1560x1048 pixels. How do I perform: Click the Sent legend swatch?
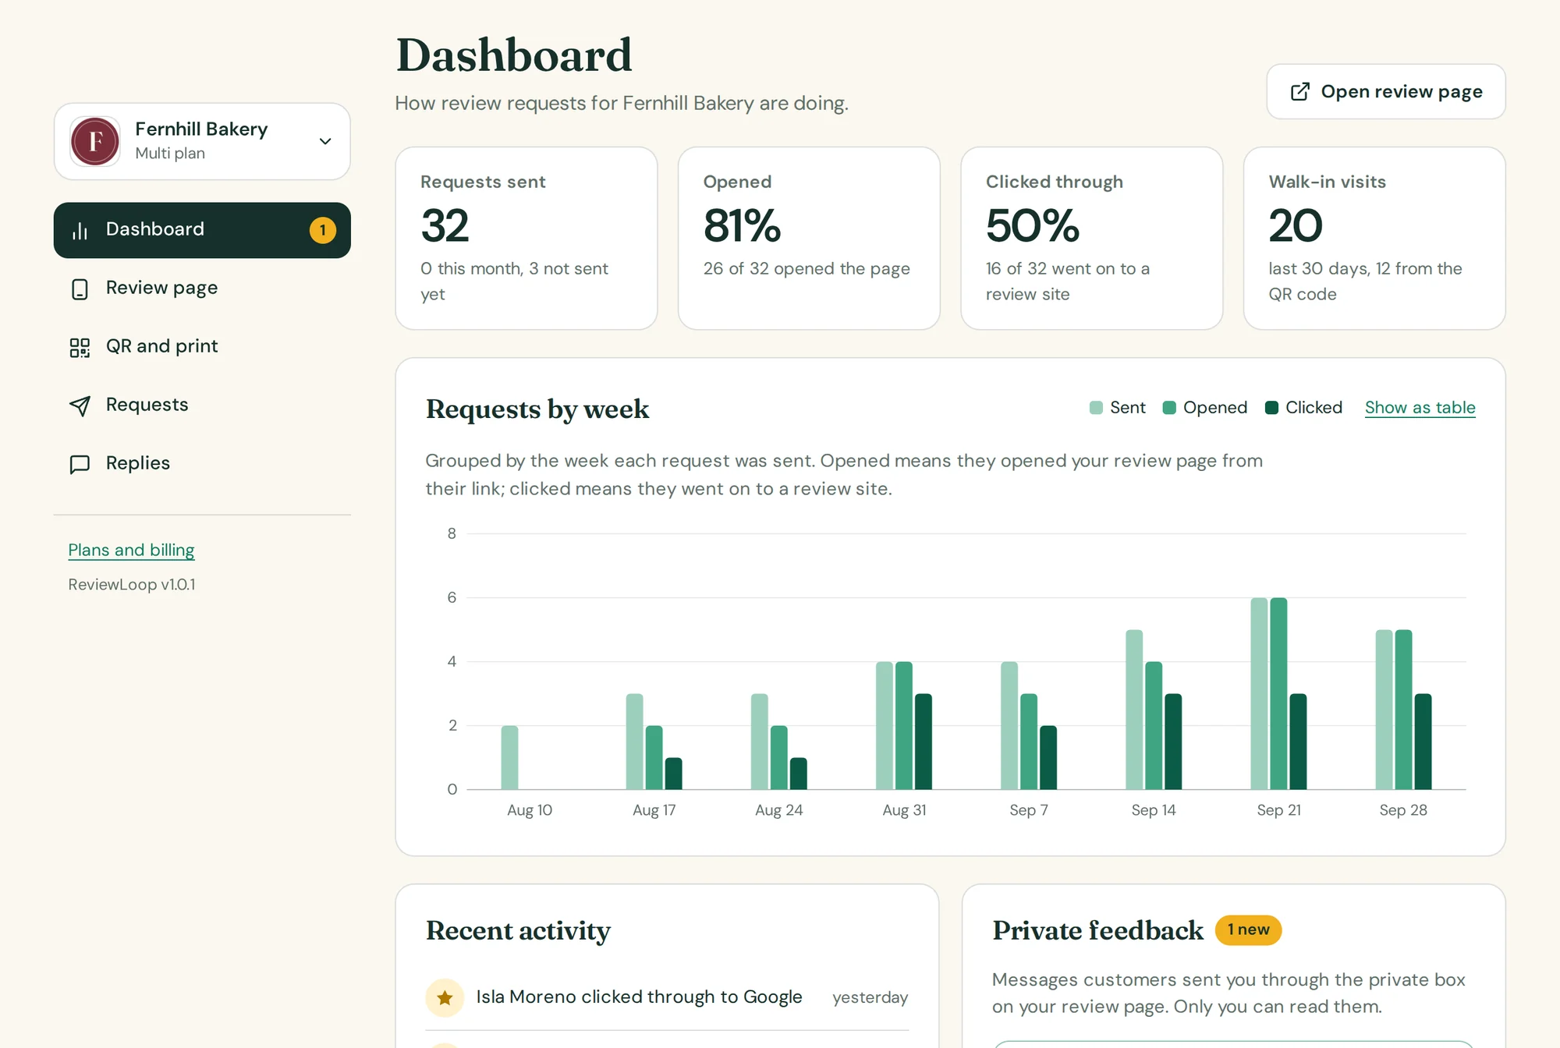click(x=1096, y=408)
